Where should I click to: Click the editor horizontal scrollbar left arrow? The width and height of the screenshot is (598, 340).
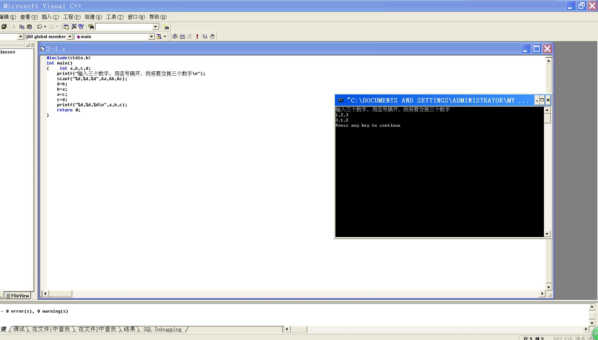tap(45, 294)
